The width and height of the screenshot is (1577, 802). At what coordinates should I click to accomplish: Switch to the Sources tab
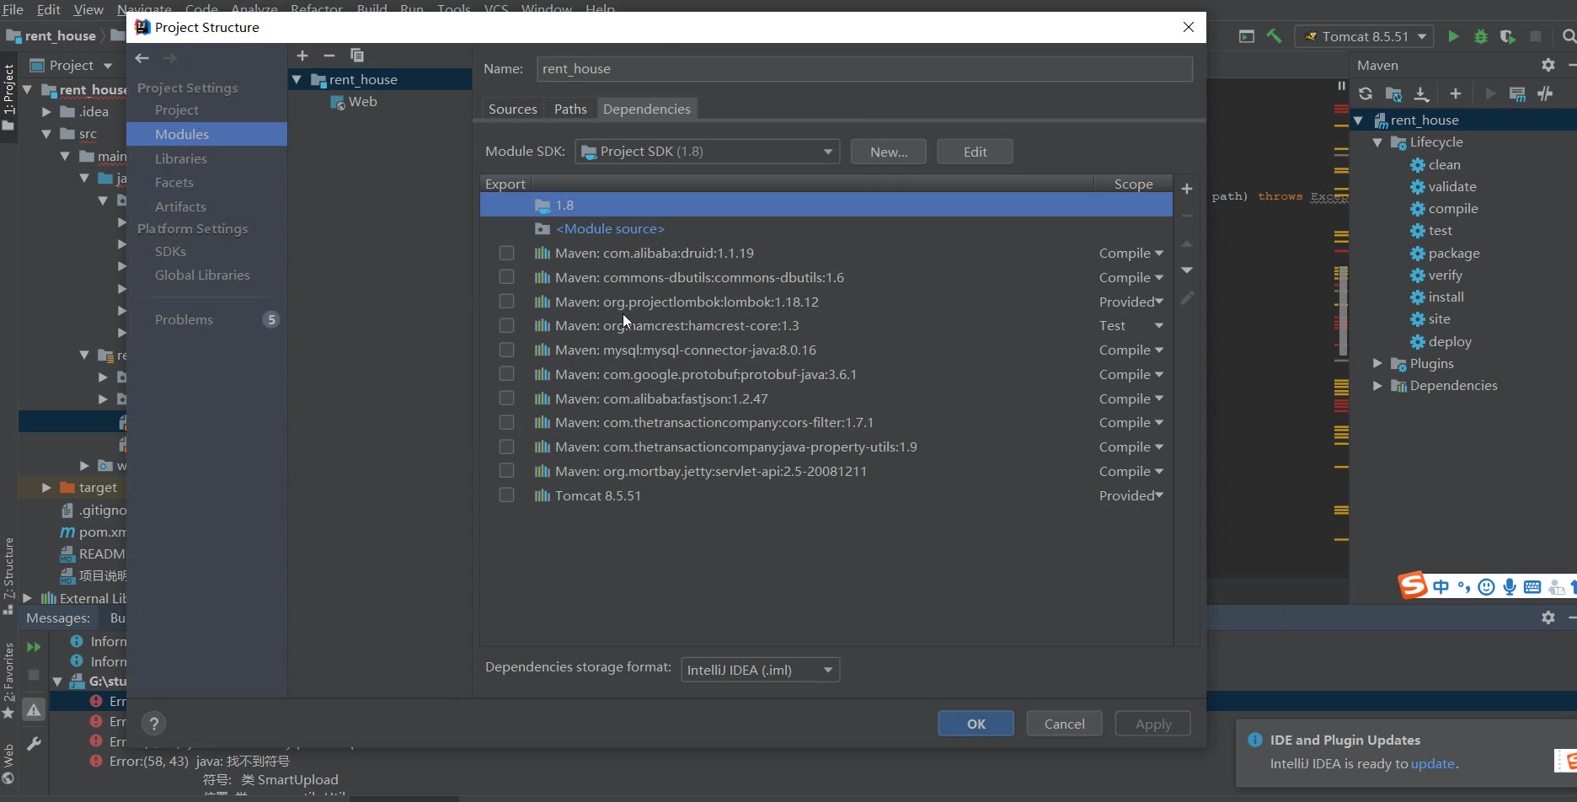click(x=512, y=109)
